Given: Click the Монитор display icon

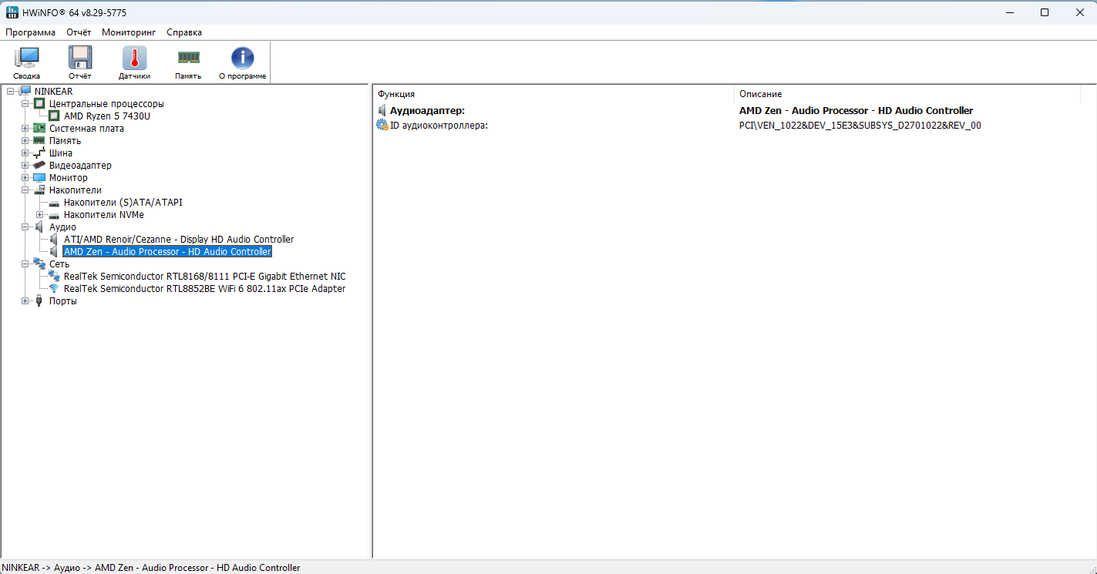Looking at the screenshot, I should [x=39, y=178].
